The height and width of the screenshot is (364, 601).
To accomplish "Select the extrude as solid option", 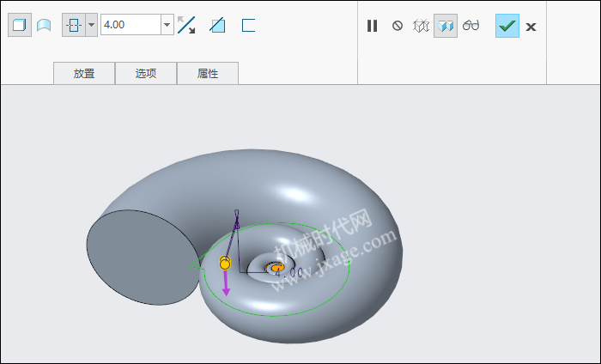I will (x=20, y=25).
